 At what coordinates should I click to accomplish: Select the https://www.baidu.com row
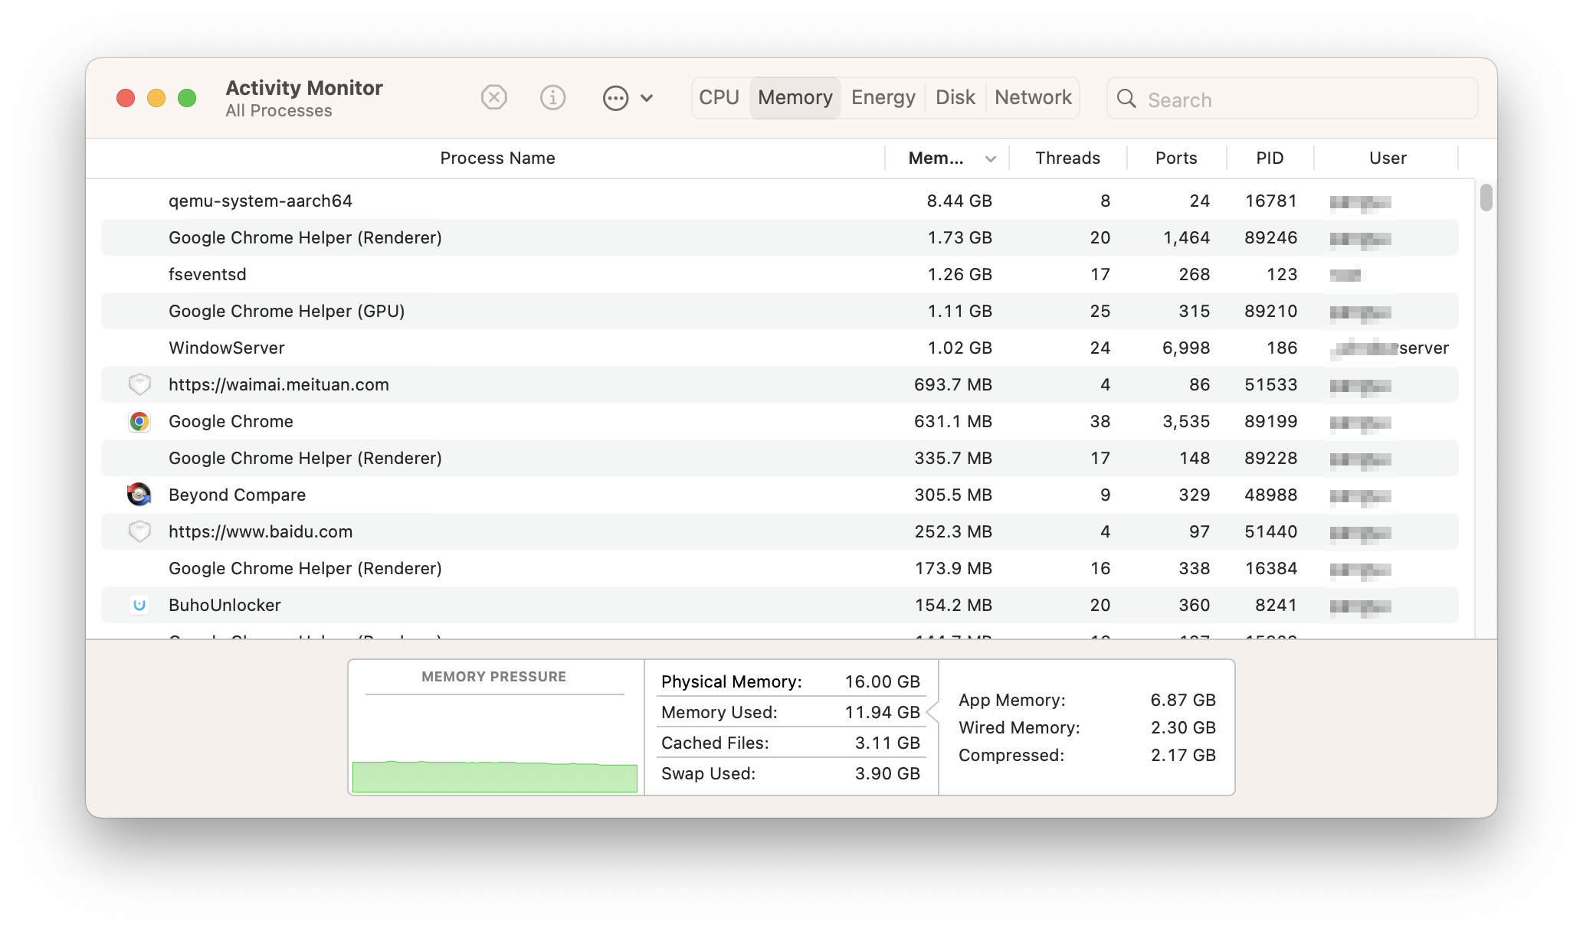point(779,531)
